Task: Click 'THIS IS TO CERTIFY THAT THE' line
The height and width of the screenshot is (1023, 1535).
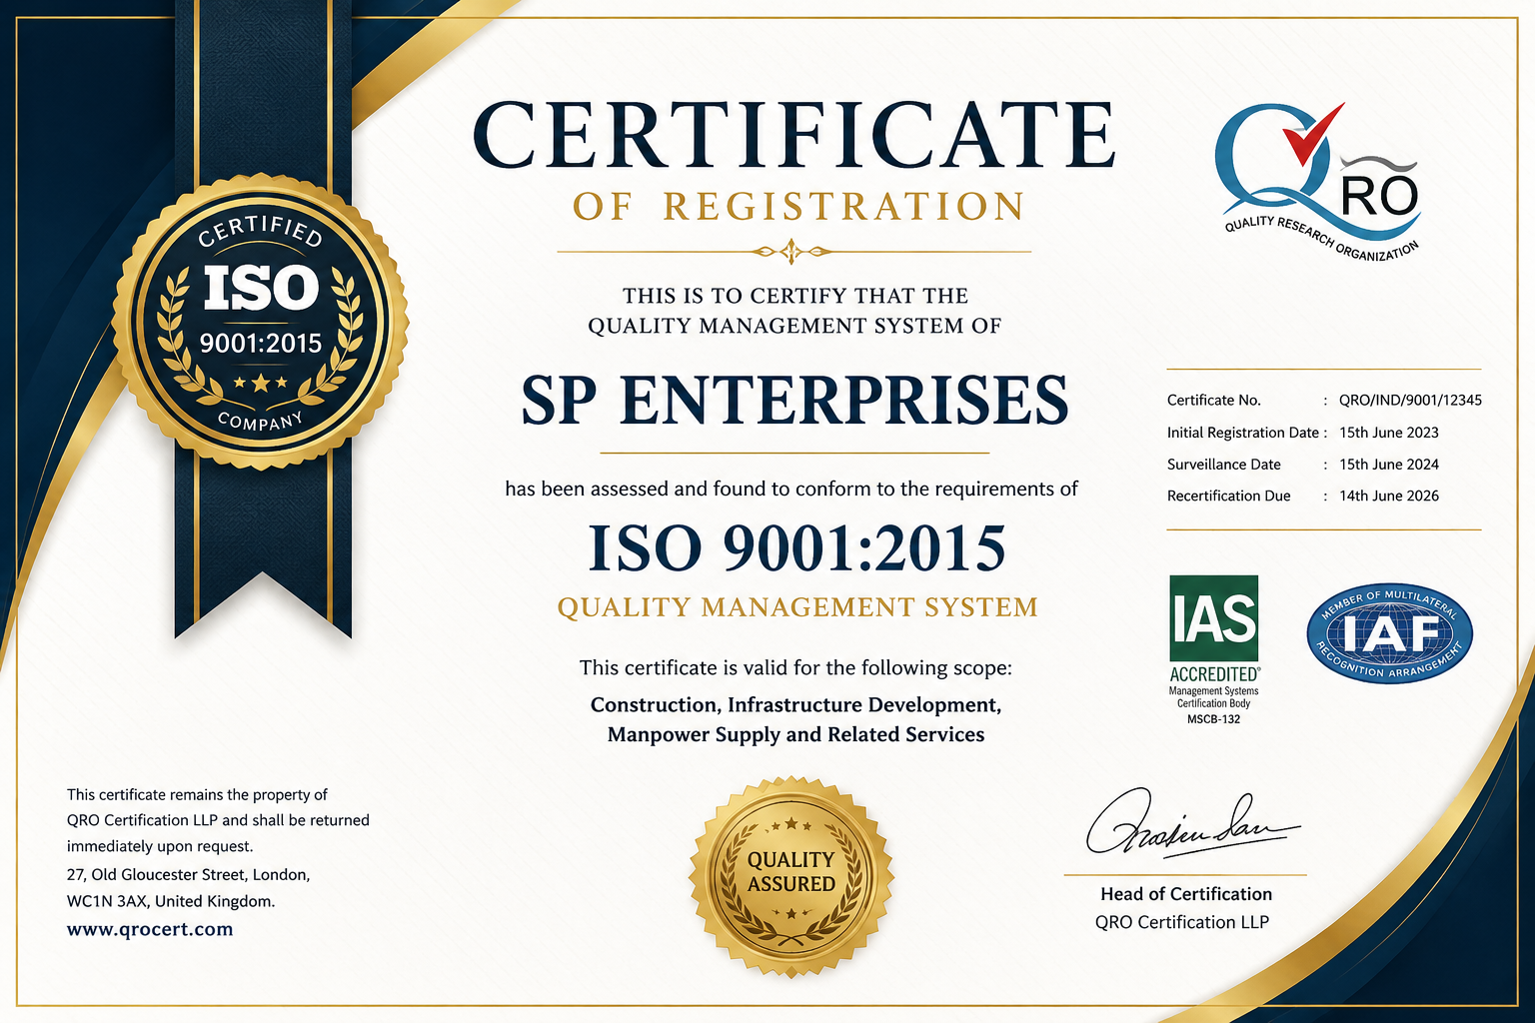Action: 795,296
